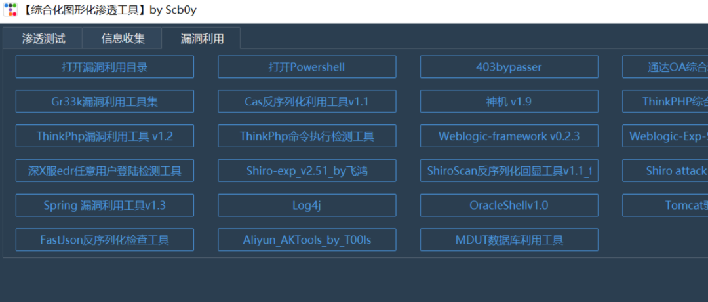Launch ShiroScan反序列化回显工具v1.1

tap(509, 170)
